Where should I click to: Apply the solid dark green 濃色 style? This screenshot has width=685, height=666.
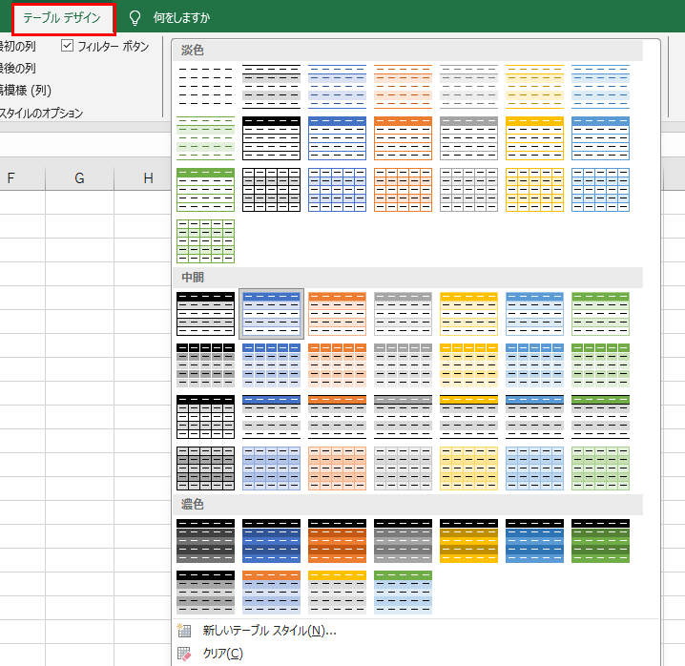point(600,541)
